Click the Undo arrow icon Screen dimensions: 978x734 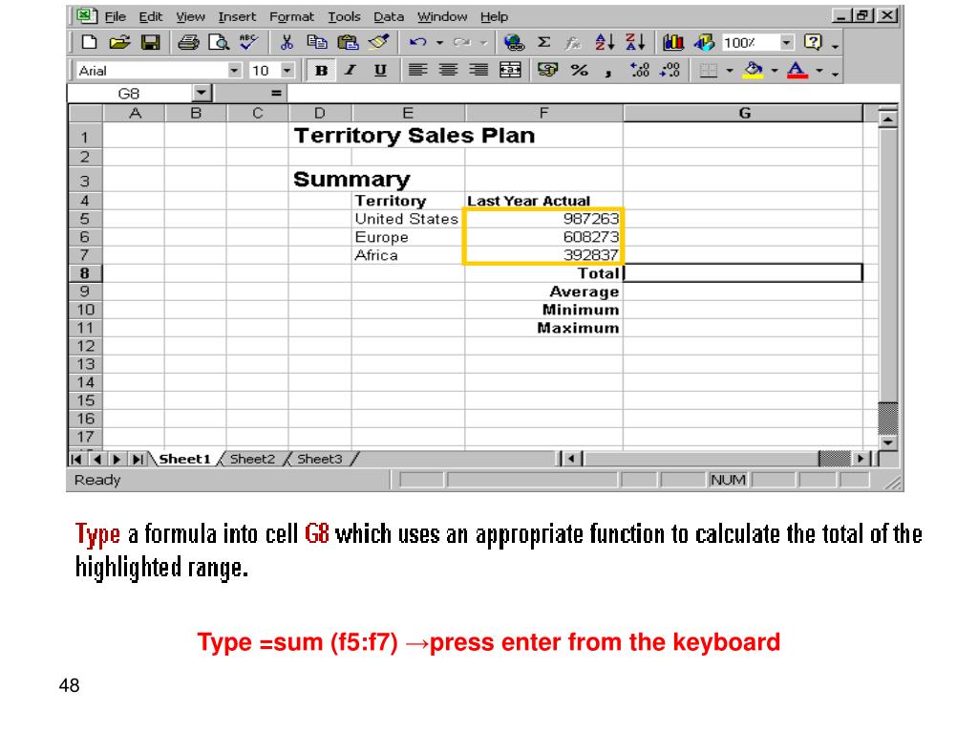click(418, 42)
